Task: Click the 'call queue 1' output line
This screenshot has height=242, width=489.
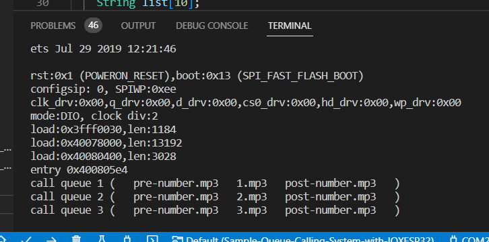Action: click(215, 184)
